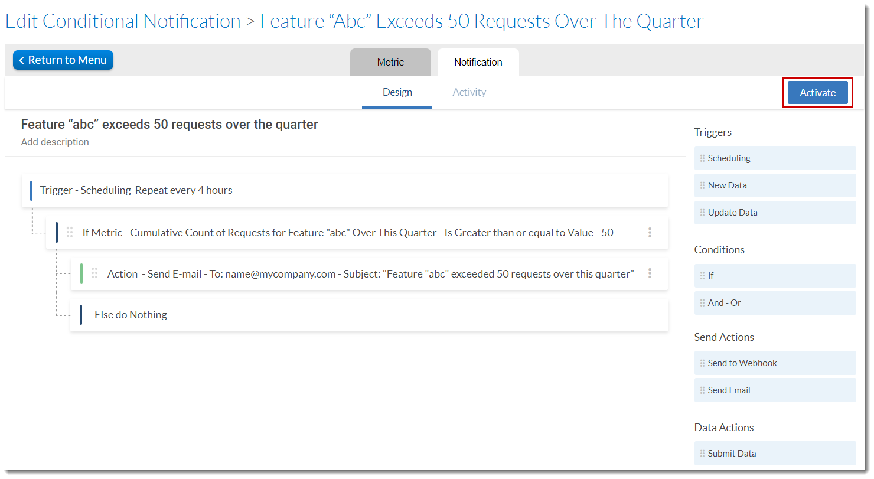Select the Notification tab
Viewport: 874px width, 479px height.
click(x=478, y=63)
